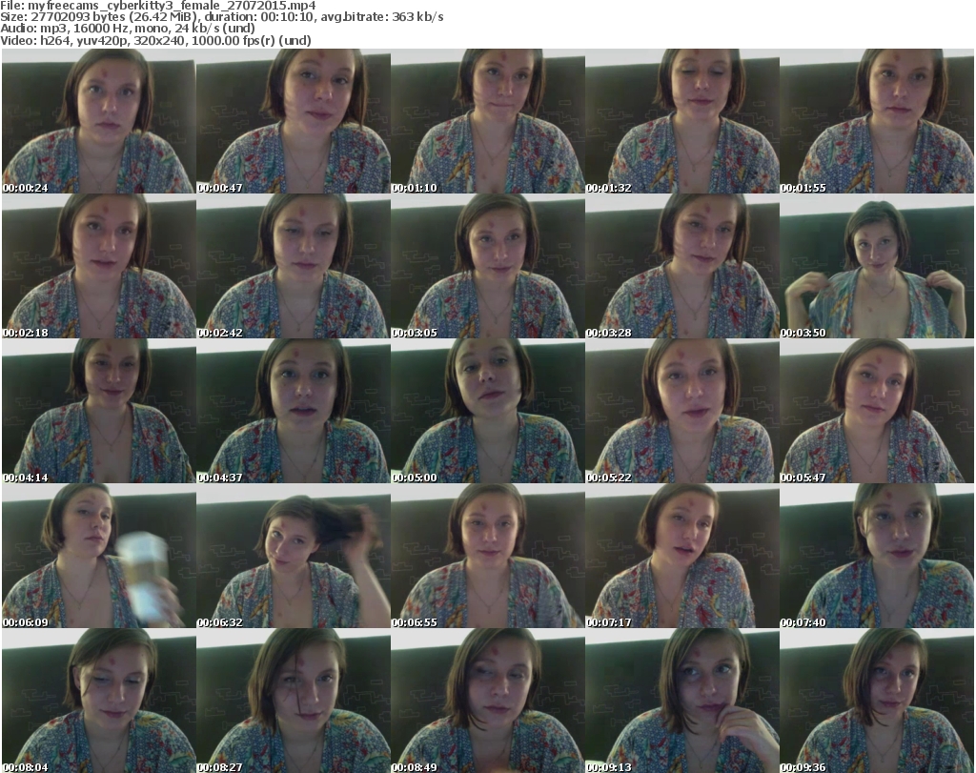Viewport: 976px width, 773px height.
Task: Click the frame stamped 00:02:18
Action: [98, 266]
